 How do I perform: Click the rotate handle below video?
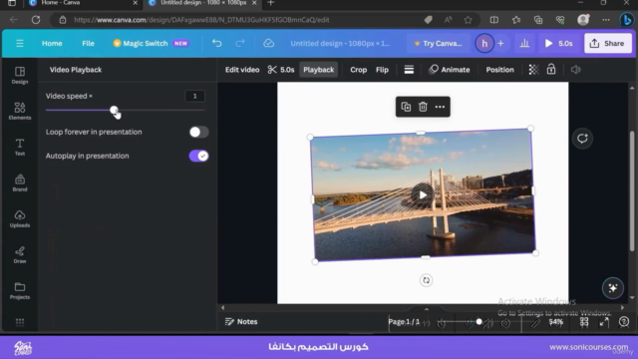pos(426,280)
